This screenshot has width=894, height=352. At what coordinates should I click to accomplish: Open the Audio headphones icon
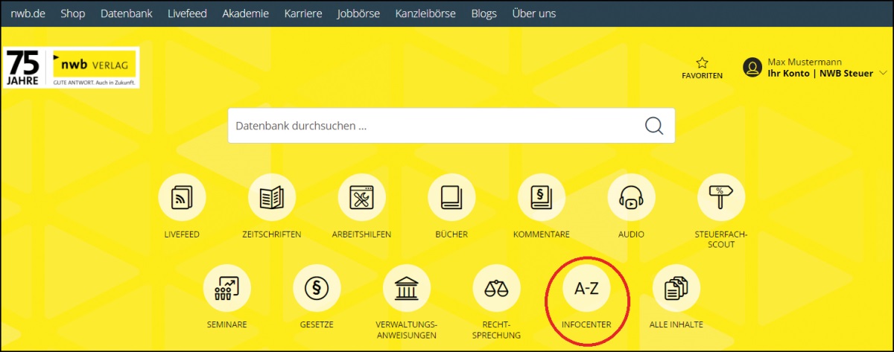click(x=631, y=198)
